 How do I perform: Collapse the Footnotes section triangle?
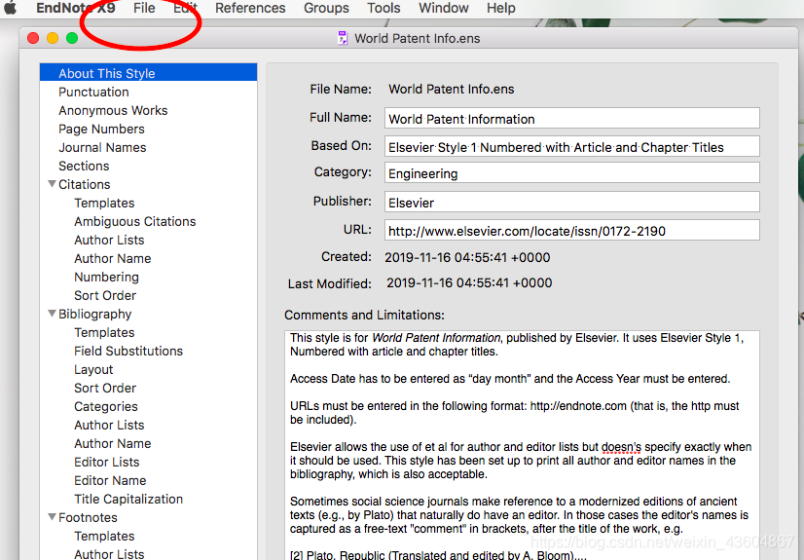[x=52, y=516]
